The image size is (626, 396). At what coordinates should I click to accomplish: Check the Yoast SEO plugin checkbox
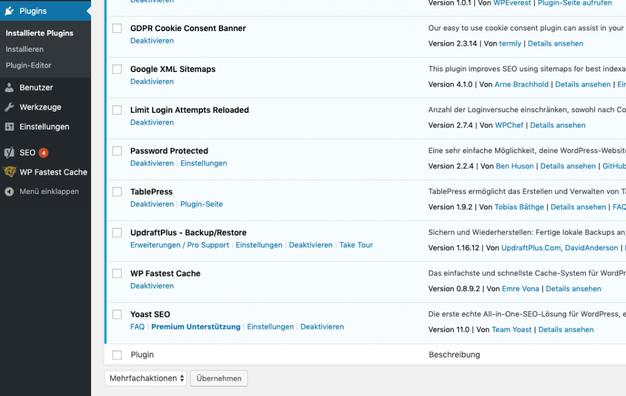(117, 314)
